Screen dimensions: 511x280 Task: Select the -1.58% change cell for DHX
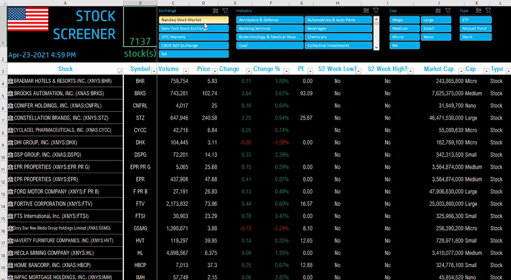coord(270,143)
